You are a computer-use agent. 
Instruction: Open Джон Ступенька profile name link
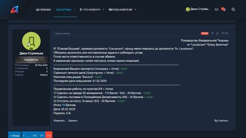32,53
